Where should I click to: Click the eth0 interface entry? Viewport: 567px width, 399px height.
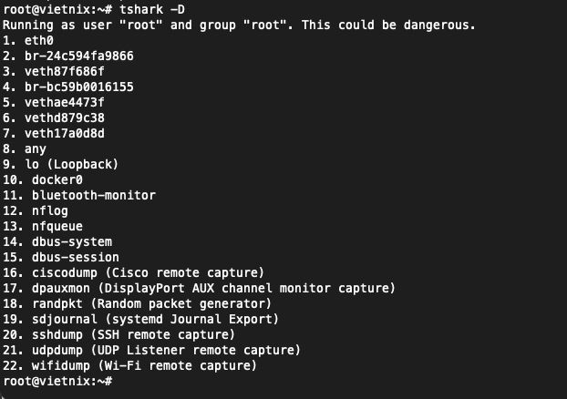(38, 40)
